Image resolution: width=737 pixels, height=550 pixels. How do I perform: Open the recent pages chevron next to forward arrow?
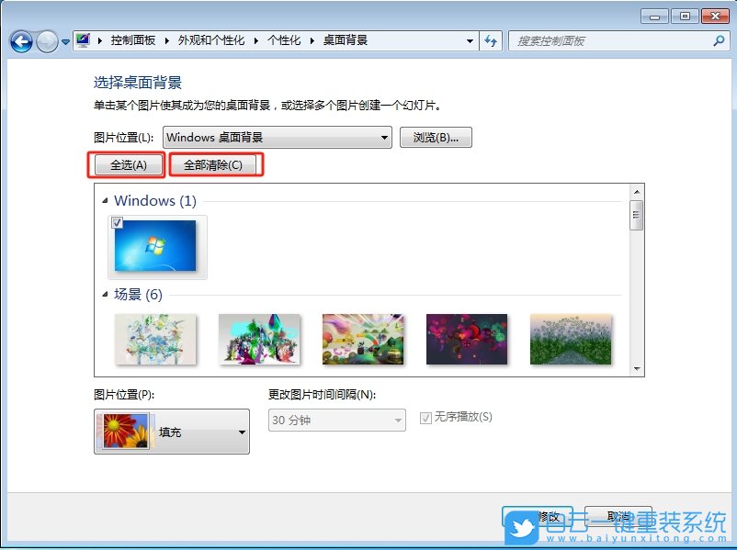[63, 41]
